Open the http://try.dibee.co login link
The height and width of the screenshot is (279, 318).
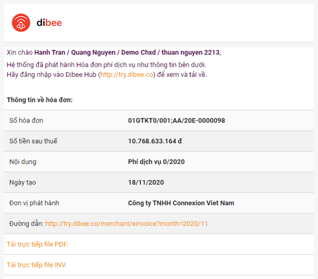pos(127,75)
